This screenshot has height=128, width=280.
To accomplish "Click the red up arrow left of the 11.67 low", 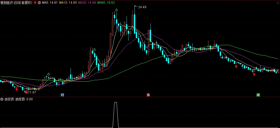I will point(17,89).
